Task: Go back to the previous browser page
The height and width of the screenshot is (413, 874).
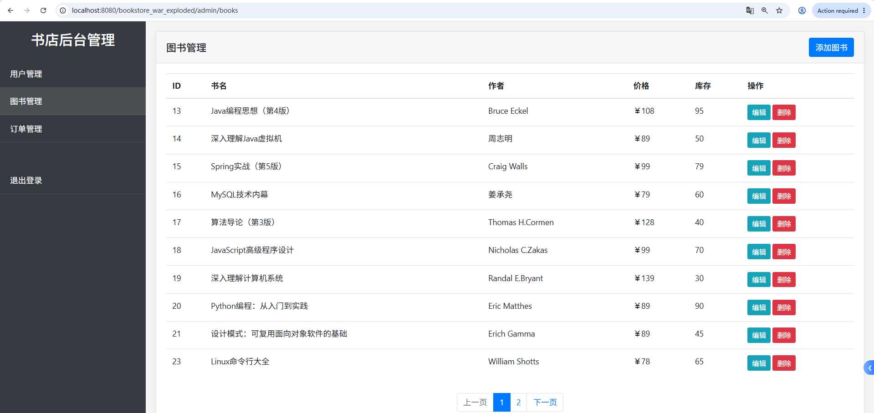Action: 10,10
